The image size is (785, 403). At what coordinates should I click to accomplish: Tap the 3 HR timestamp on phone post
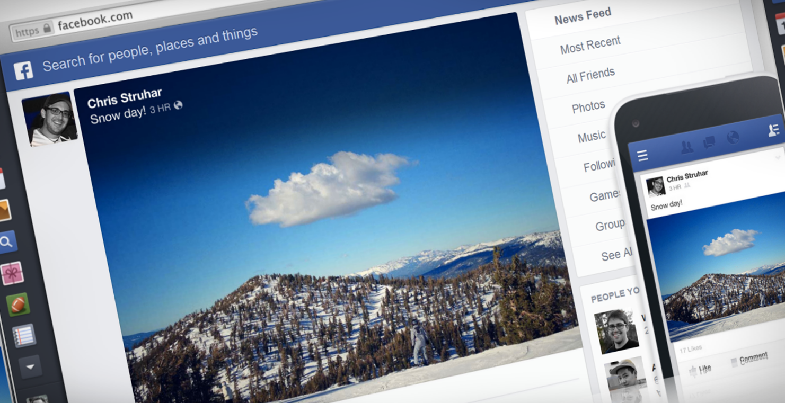pyautogui.click(x=675, y=187)
